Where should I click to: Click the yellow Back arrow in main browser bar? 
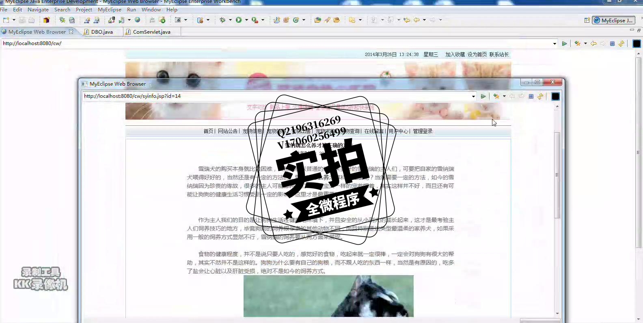click(593, 43)
